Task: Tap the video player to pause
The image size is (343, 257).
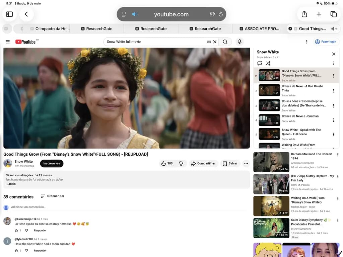Action: 127,98
